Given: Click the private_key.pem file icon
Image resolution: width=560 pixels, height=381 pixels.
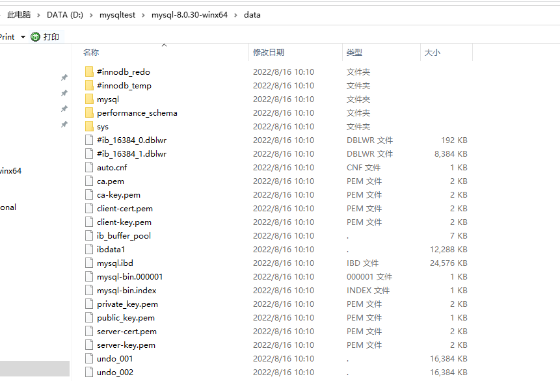Looking at the screenshot, I should (89, 304).
